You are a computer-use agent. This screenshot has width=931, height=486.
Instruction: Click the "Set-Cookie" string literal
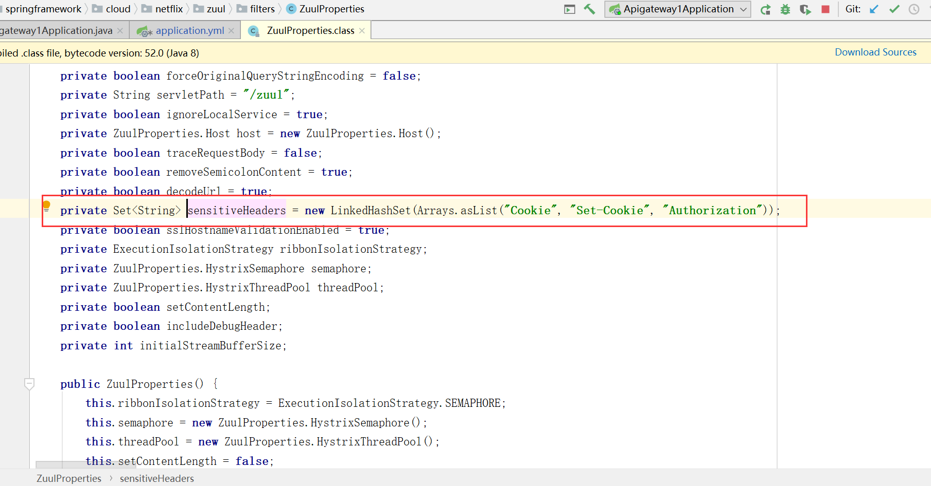coord(609,211)
